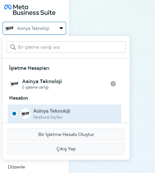Screen dimensions: 155x173
Task: Click the Asinya Teknoloji avatar under İşletme Hesapları
Action: pos(14,84)
